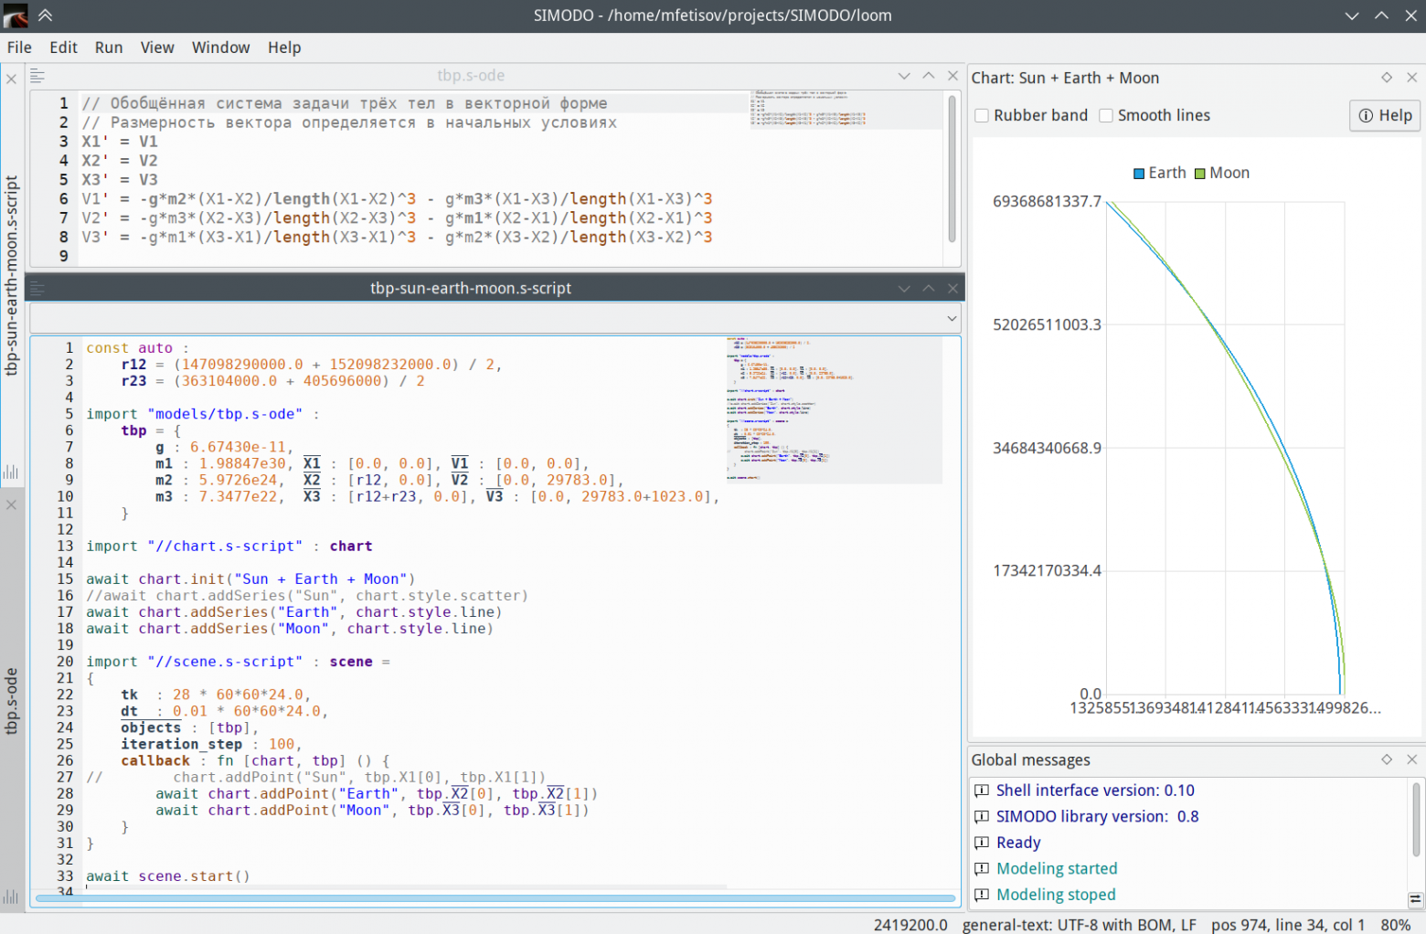Click the Help button in the Chart panel
1426x934 pixels.
click(x=1385, y=115)
